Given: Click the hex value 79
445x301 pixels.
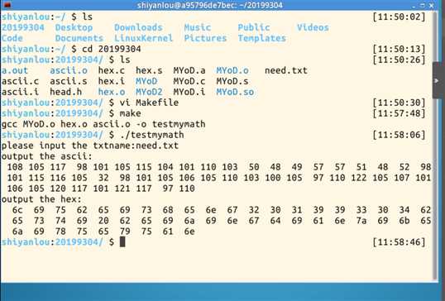Looking at the screenshot, I should 125,232.
